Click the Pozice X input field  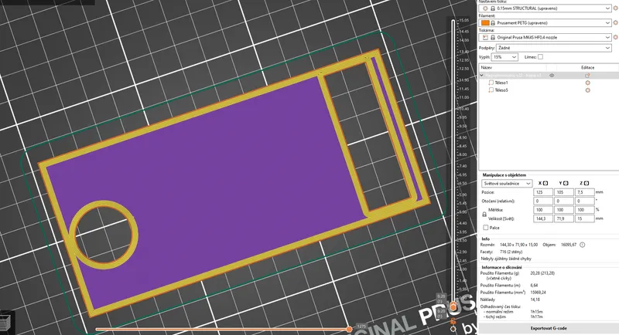point(543,191)
